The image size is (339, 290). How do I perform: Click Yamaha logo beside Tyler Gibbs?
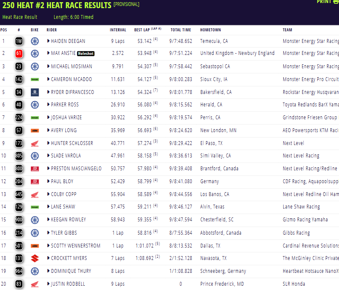(35, 233)
